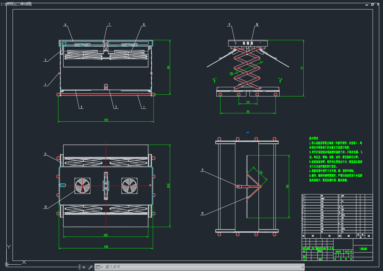Click the command line grip handle
The height and width of the screenshot is (271, 383).
[80, 267]
